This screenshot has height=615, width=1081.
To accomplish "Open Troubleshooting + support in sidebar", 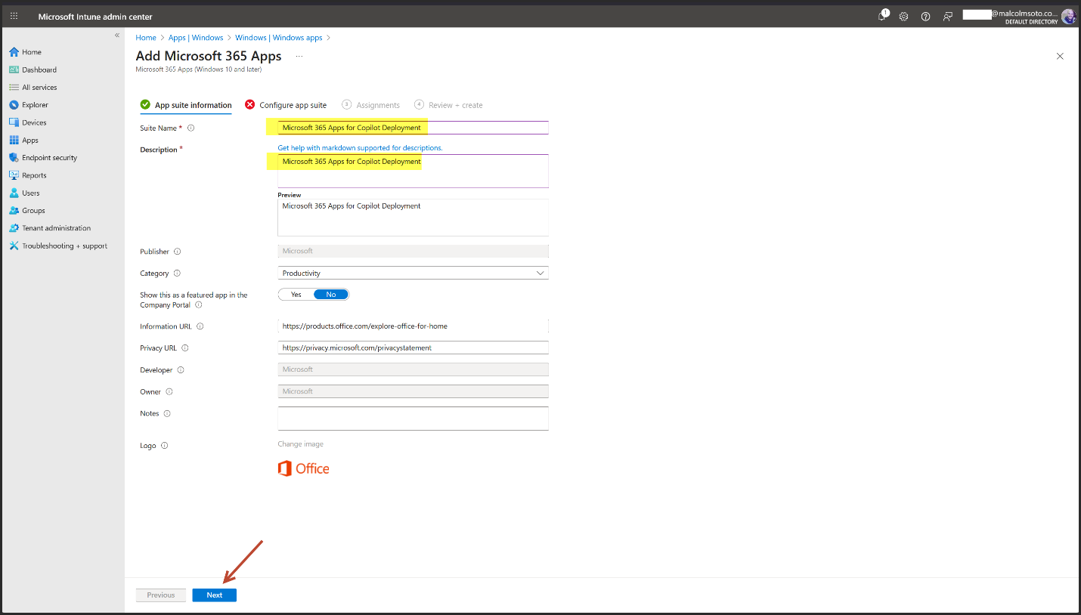I will click(x=64, y=246).
